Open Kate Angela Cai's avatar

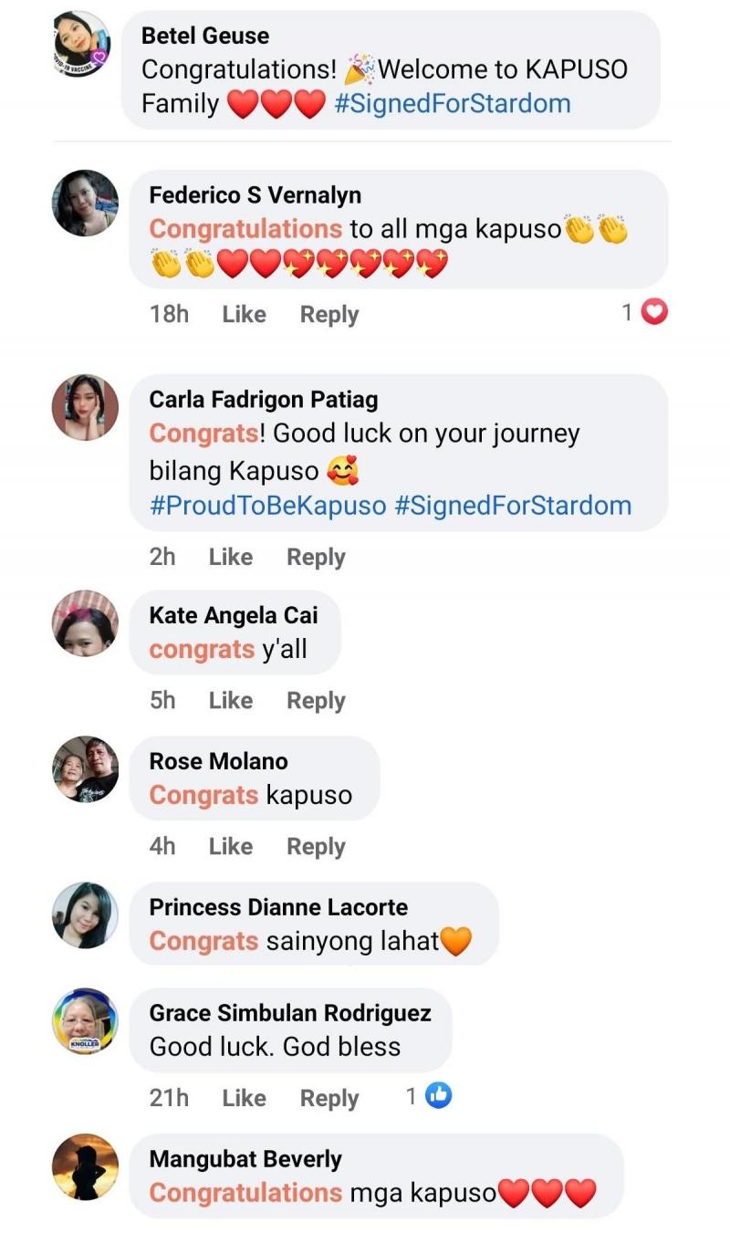coord(85,623)
